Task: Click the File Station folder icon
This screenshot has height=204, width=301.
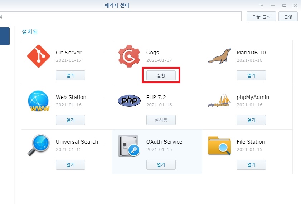Action: (x=219, y=145)
